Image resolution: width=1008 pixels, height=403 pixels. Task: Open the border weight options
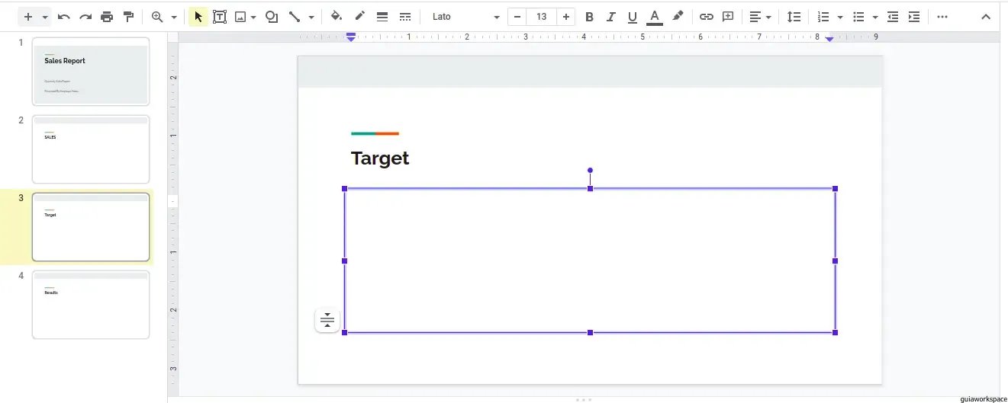click(x=382, y=17)
